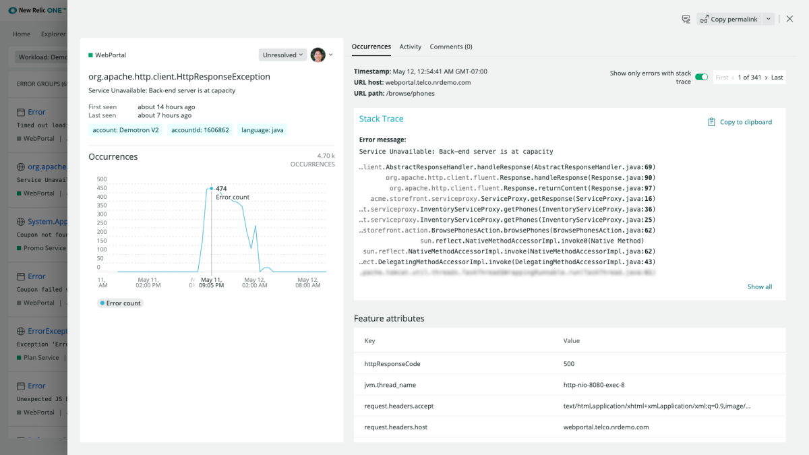This screenshot has width=809, height=455.
Task: Click the request.headers.accept key cell
Action: [x=399, y=406]
